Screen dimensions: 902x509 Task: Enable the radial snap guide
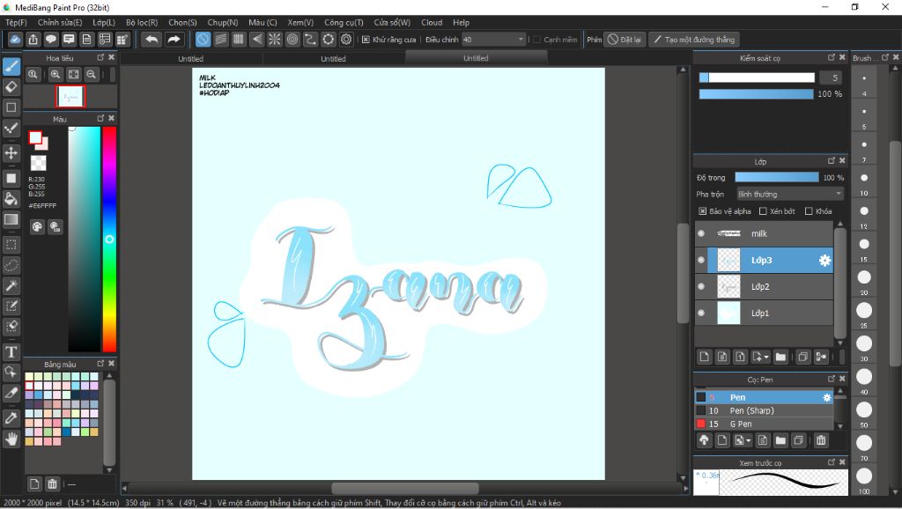tap(275, 40)
